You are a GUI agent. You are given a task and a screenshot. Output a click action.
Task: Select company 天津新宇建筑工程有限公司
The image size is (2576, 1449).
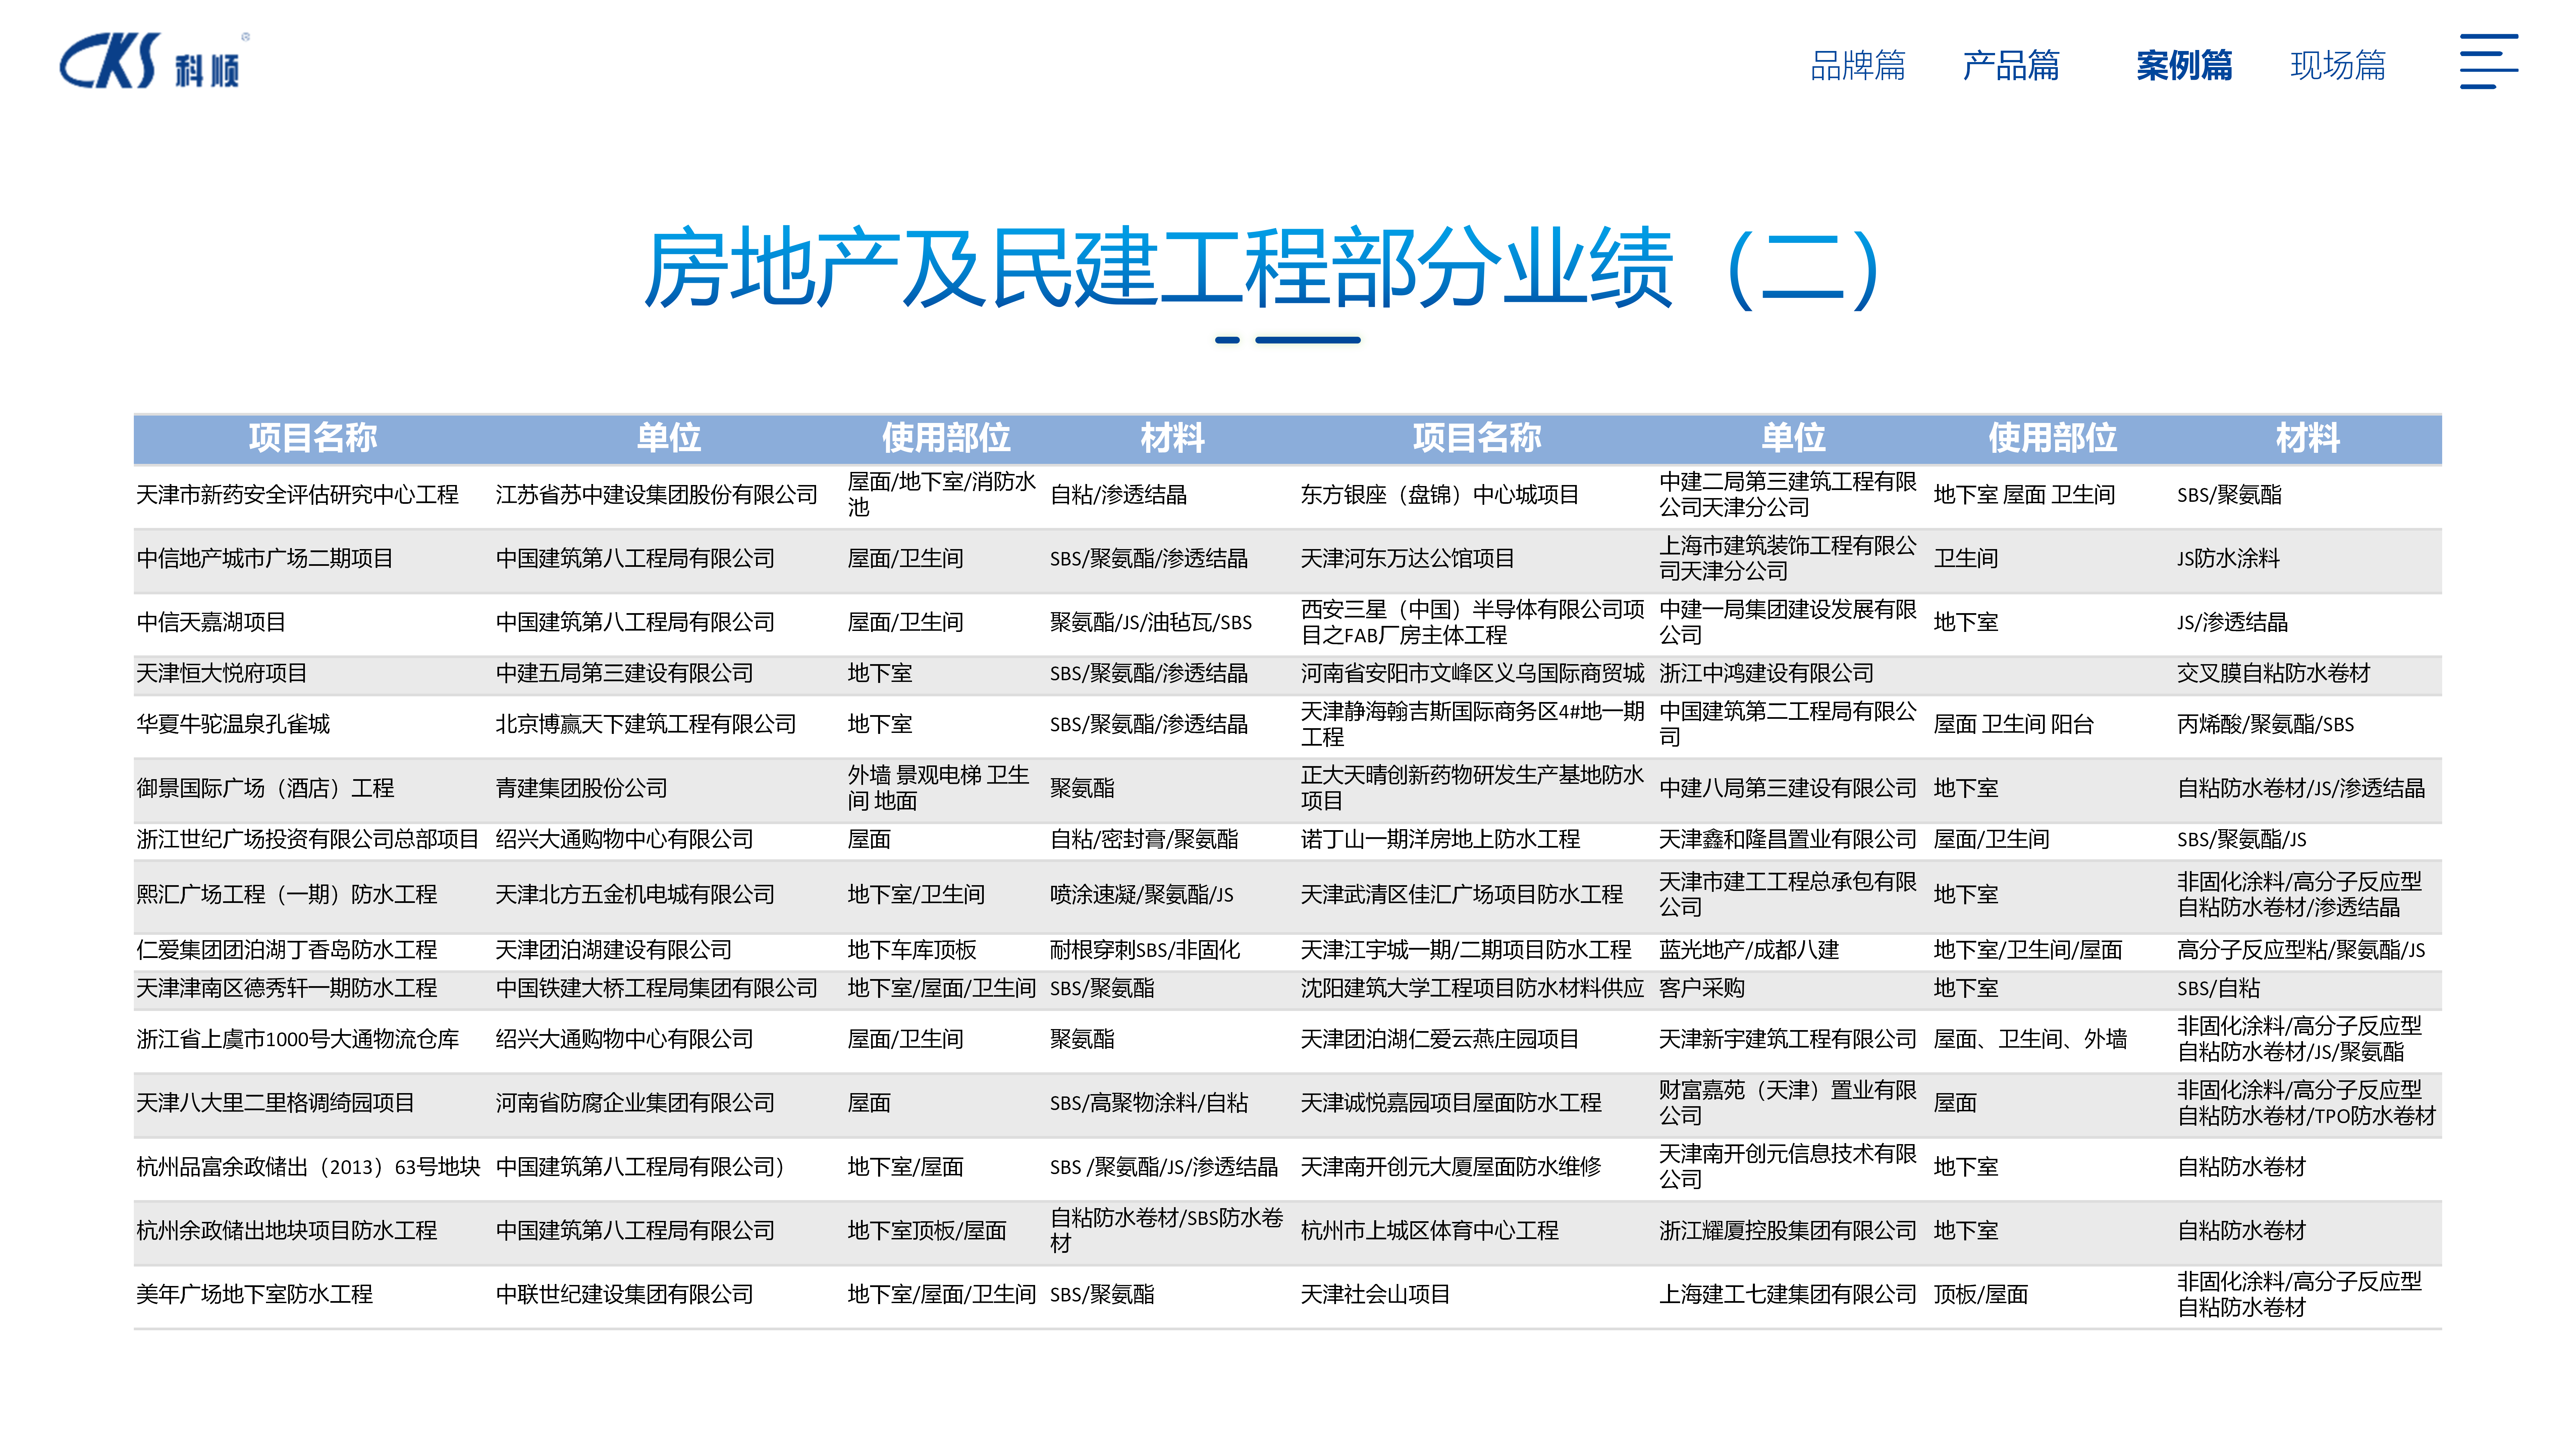1788,1040
